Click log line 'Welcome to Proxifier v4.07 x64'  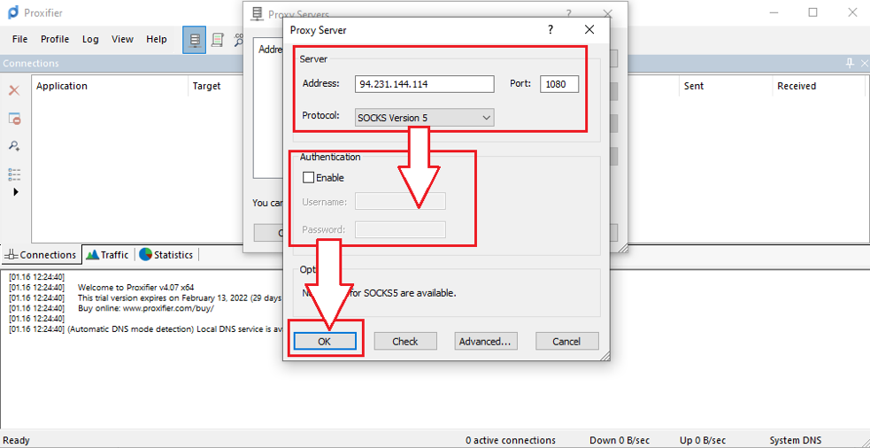coord(136,287)
